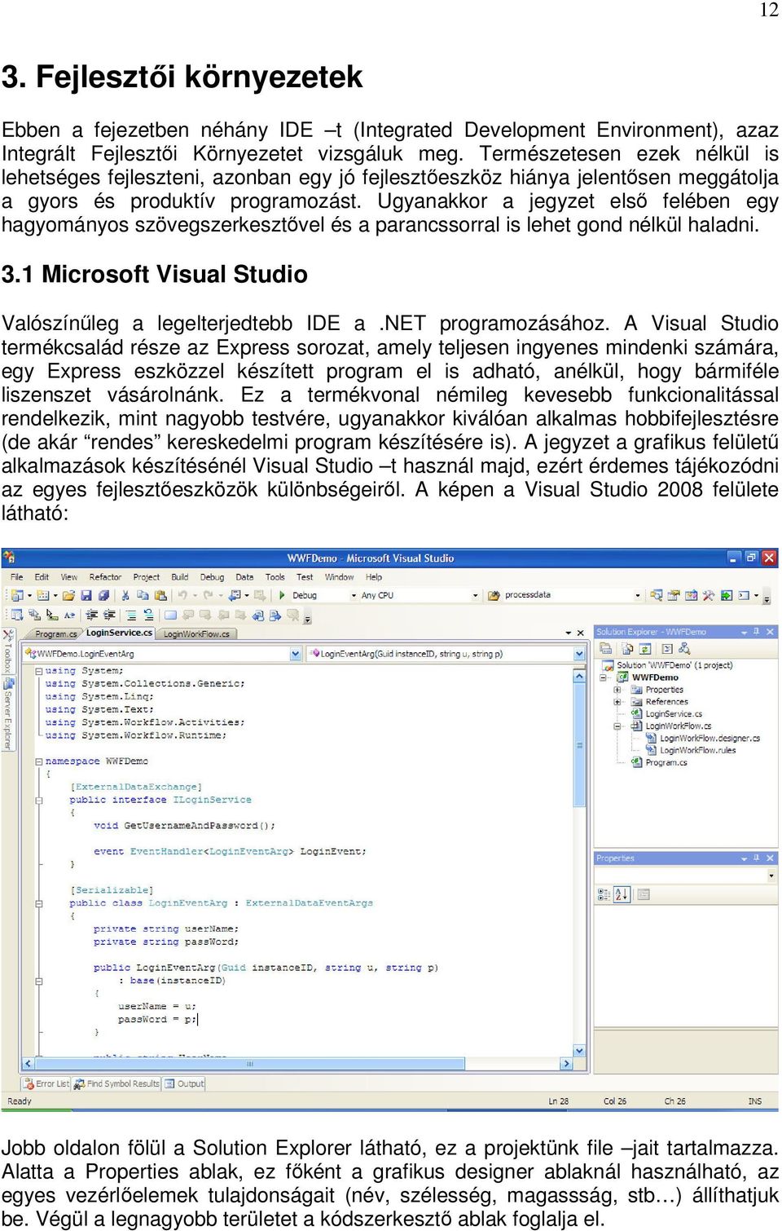Viewport: 782px width, 1231px height.
Task: Click Solution Explorer Properties icon
Action: coord(605,648)
